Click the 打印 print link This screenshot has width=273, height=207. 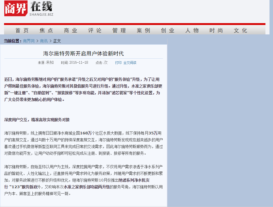(118, 63)
